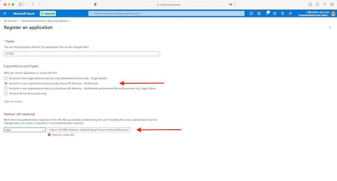
Task: Go to Standardverzeichnis App registrations breadcrumb
Action: pos(45,21)
